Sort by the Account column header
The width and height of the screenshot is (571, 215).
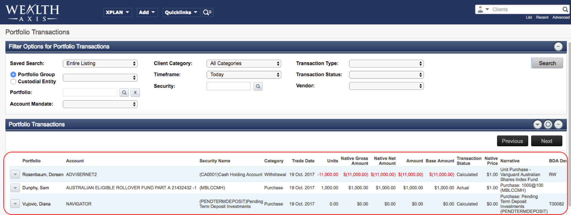pos(75,161)
